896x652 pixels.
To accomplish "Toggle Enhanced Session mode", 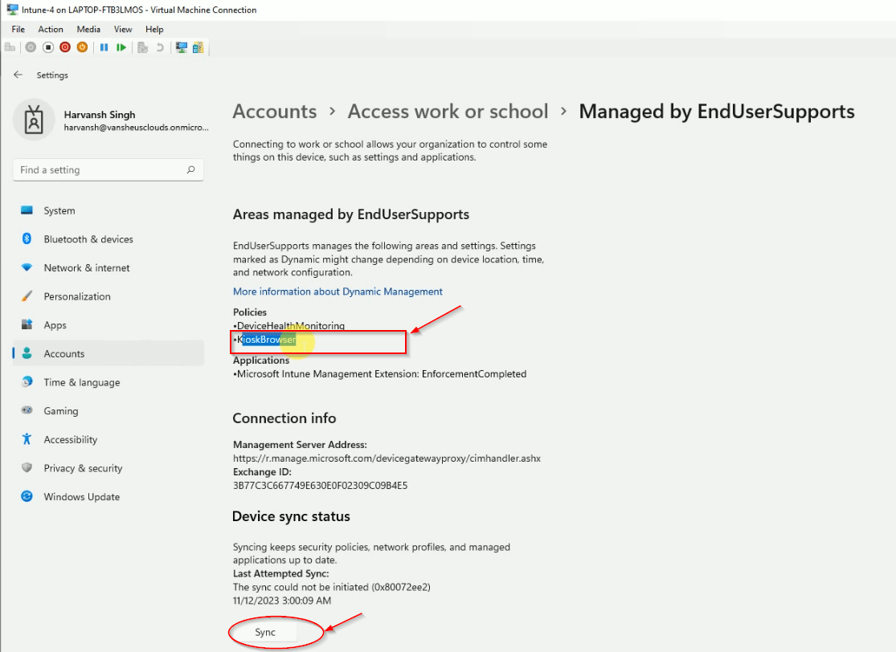I will coord(181,47).
